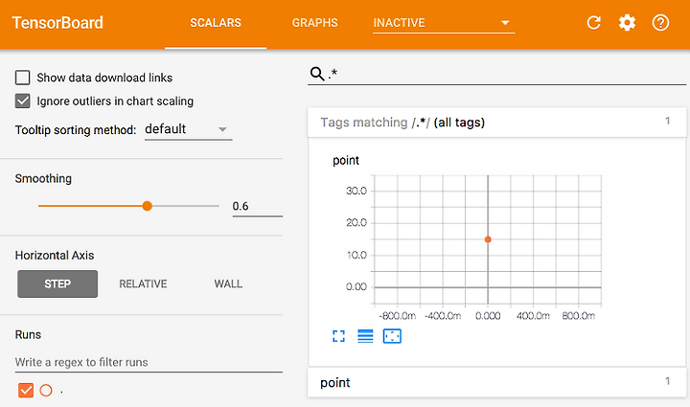Viewport: 690px width, 407px height.
Task: Toggle y-axis log scale icon
Action: pyautogui.click(x=365, y=336)
